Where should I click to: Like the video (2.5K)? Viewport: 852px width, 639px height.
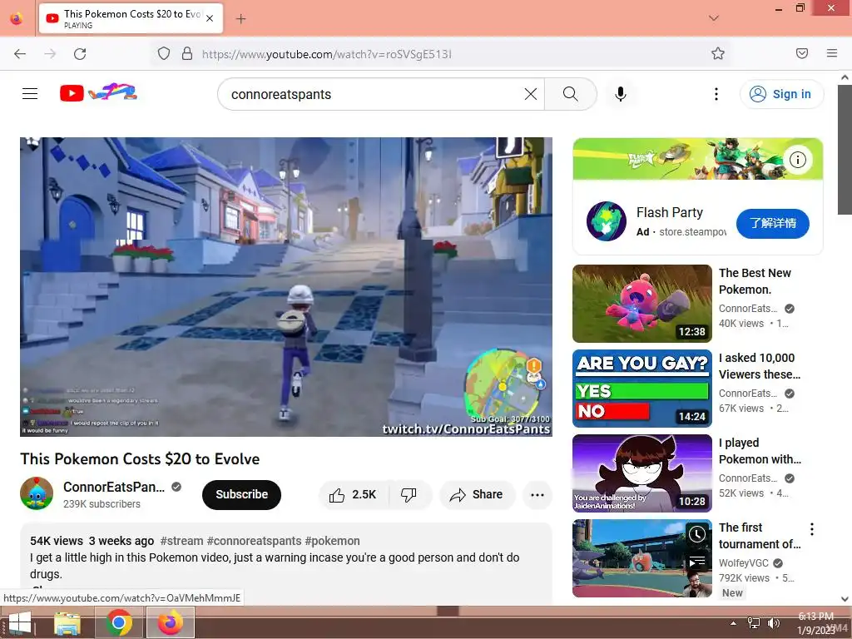[x=353, y=494]
